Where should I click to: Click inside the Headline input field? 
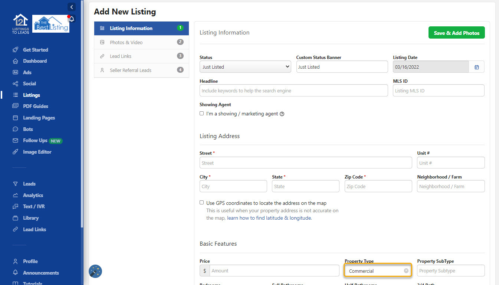click(293, 90)
